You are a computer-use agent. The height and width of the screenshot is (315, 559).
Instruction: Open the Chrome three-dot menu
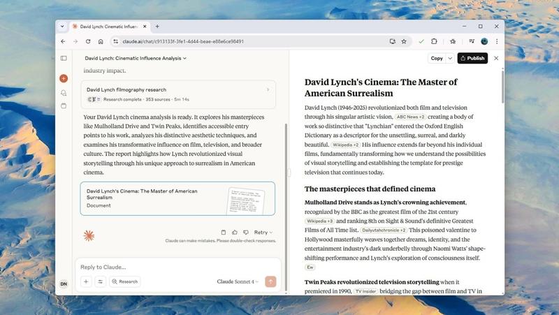pos(497,41)
